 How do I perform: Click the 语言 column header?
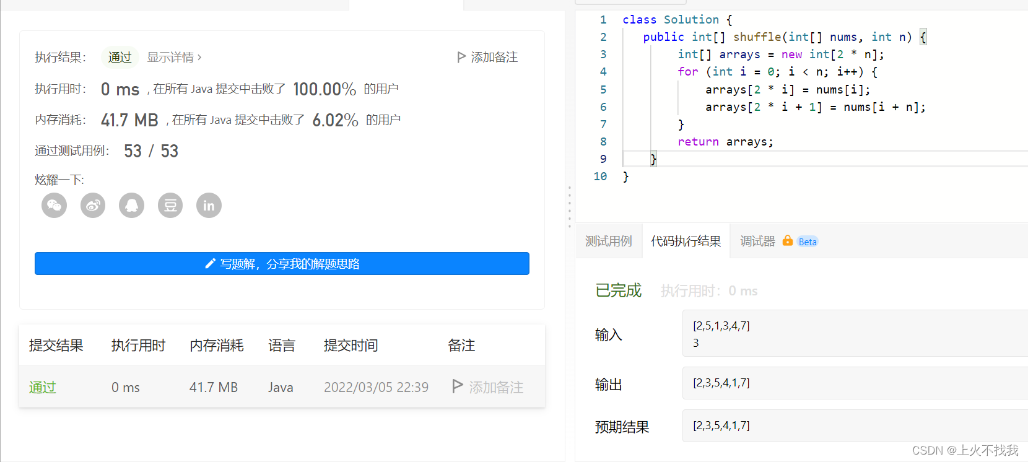click(x=282, y=345)
